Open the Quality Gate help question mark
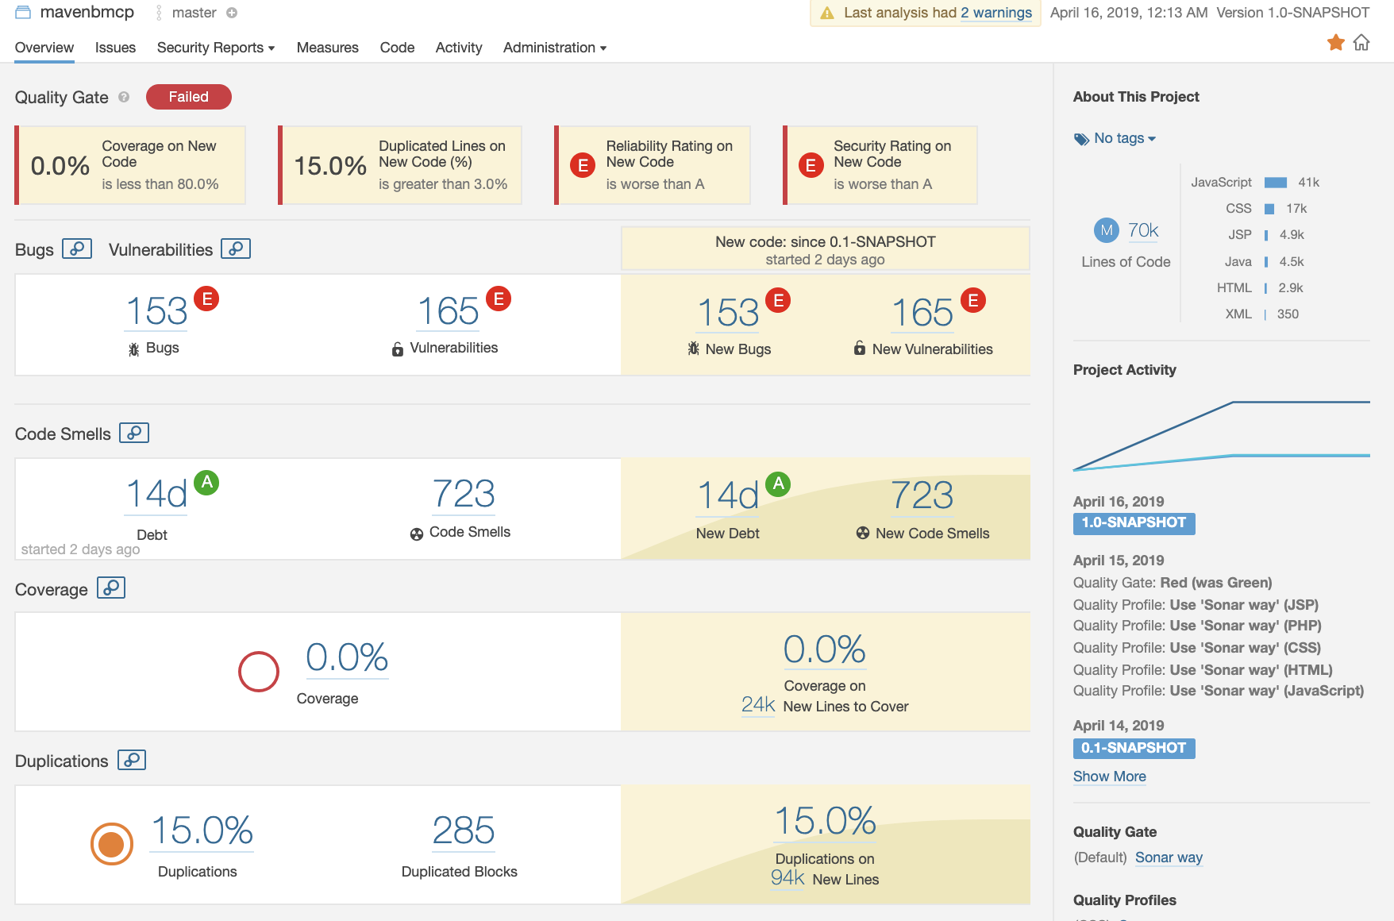Viewport: 1394px width, 921px height. click(124, 97)
